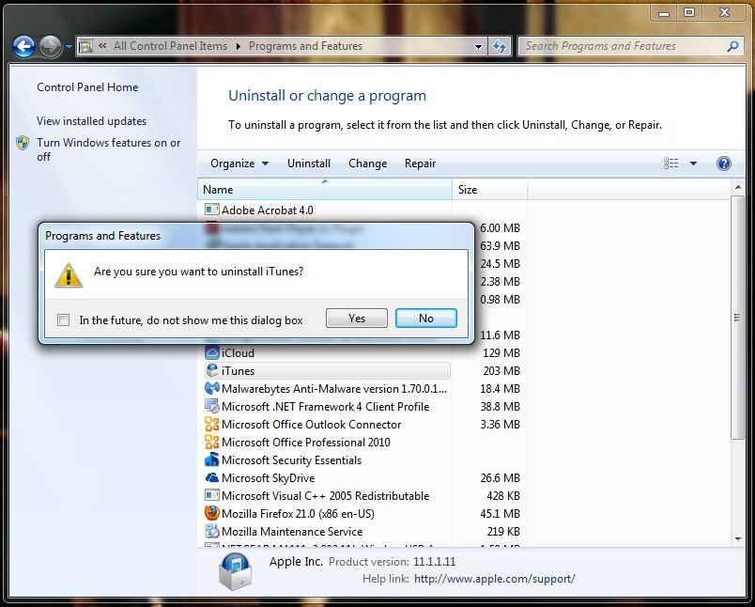Click the Back navigation arrow button
Screen dimensions: 755x607
pos(23,46)
